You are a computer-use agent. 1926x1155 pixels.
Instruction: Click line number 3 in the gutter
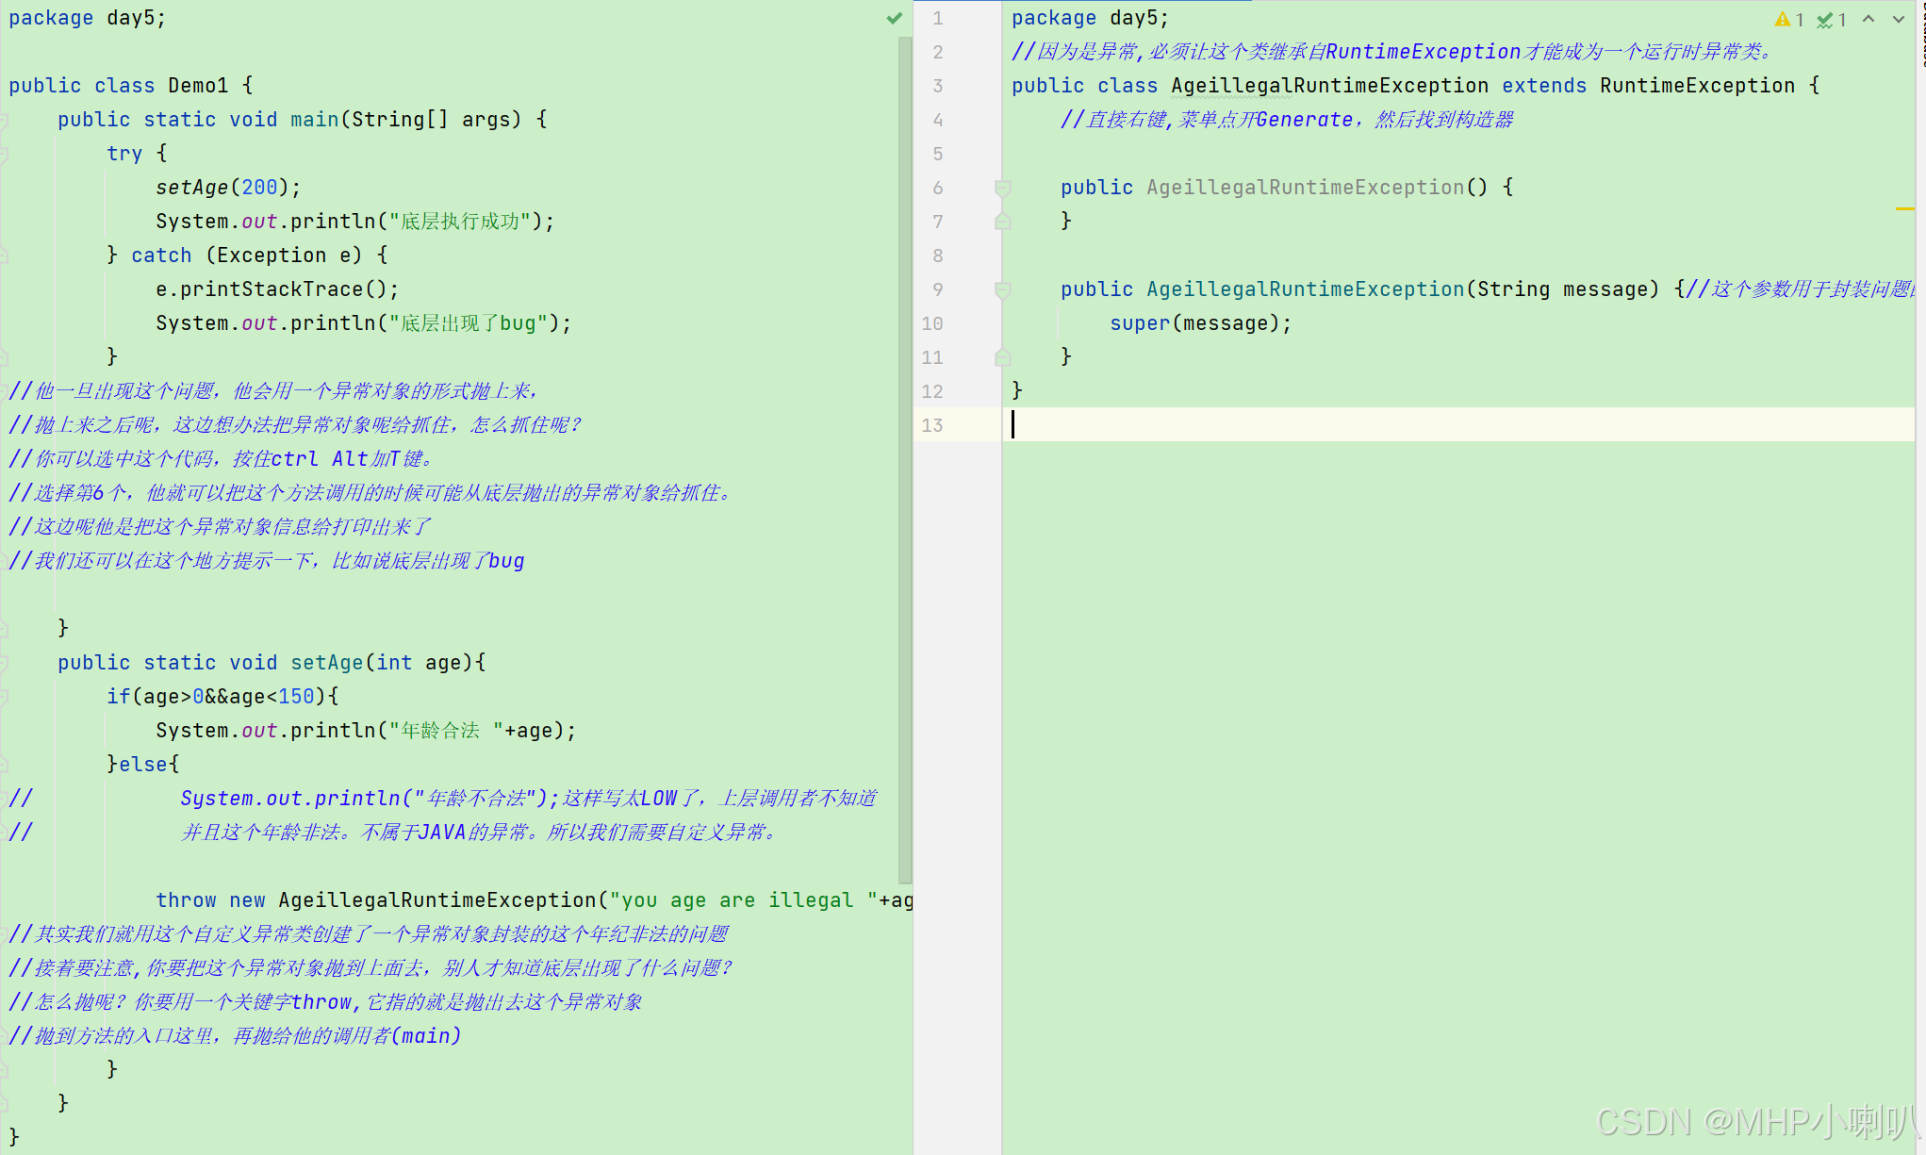(937, 86)
